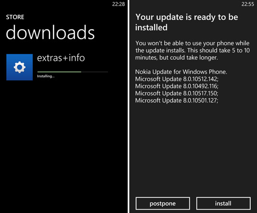Click the white gear symbol inside blue tile

20,67
